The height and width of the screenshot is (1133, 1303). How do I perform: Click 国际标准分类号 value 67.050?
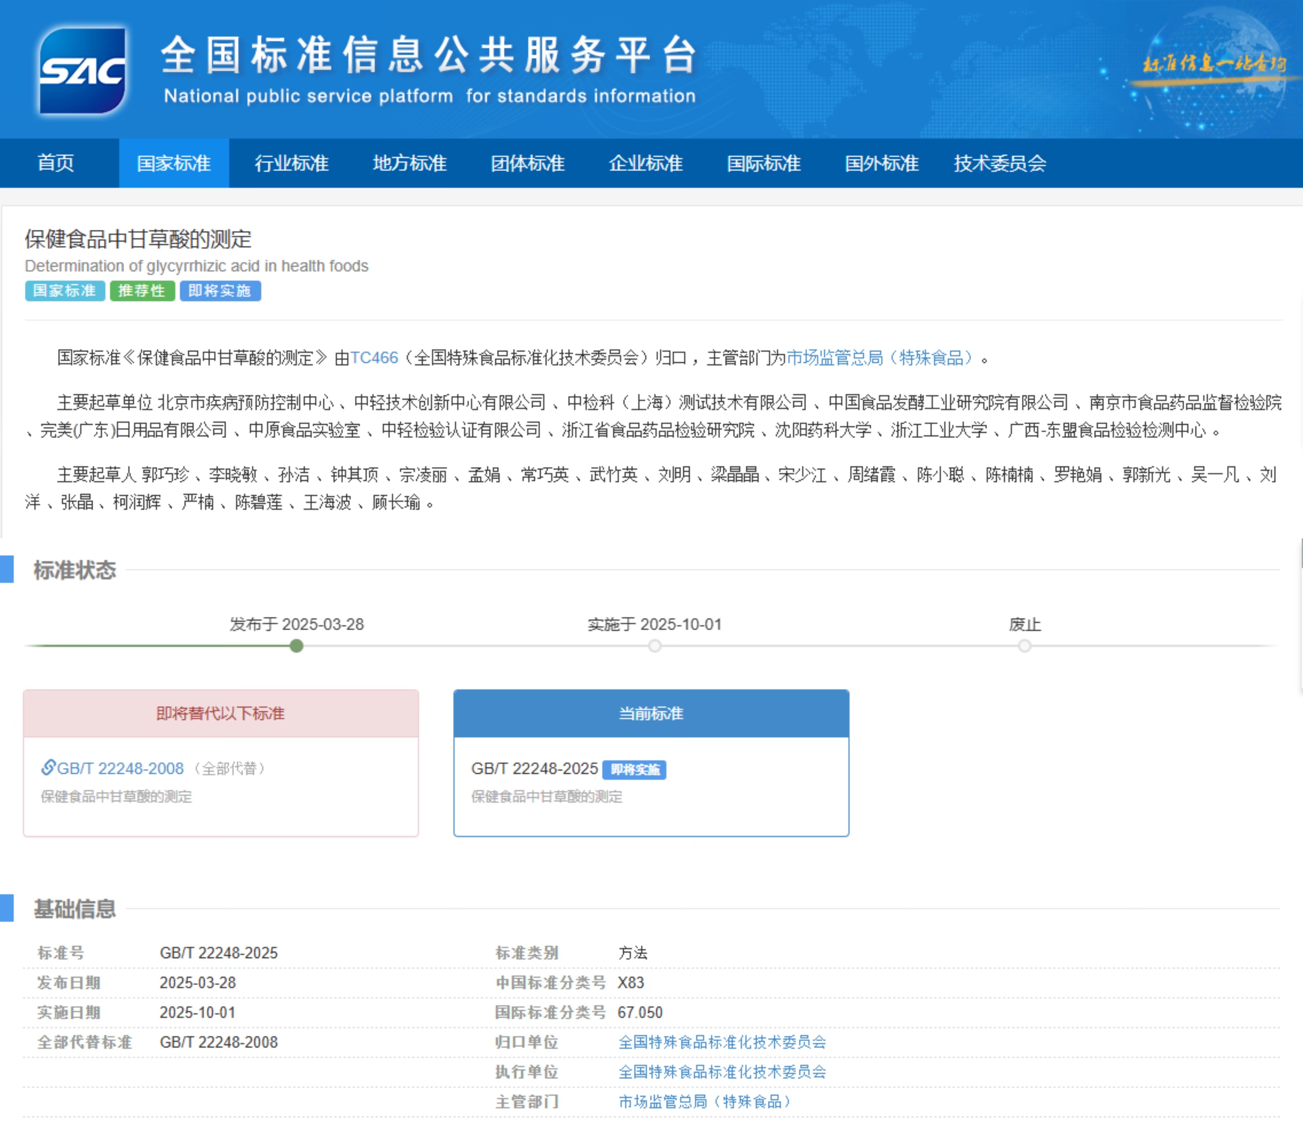click(x=640, y=1012)
